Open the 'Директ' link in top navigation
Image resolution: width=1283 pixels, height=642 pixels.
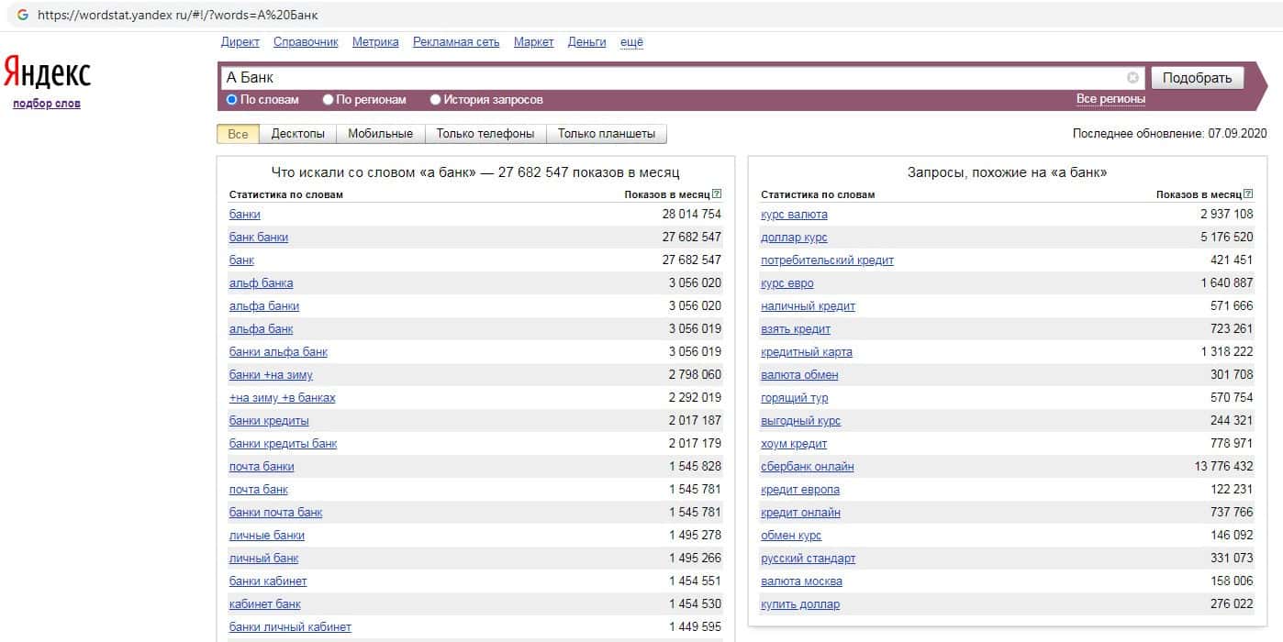(240, 42)
